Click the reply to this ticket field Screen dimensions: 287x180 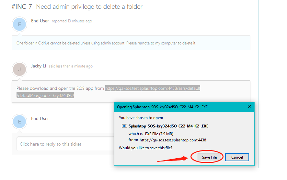65,144
